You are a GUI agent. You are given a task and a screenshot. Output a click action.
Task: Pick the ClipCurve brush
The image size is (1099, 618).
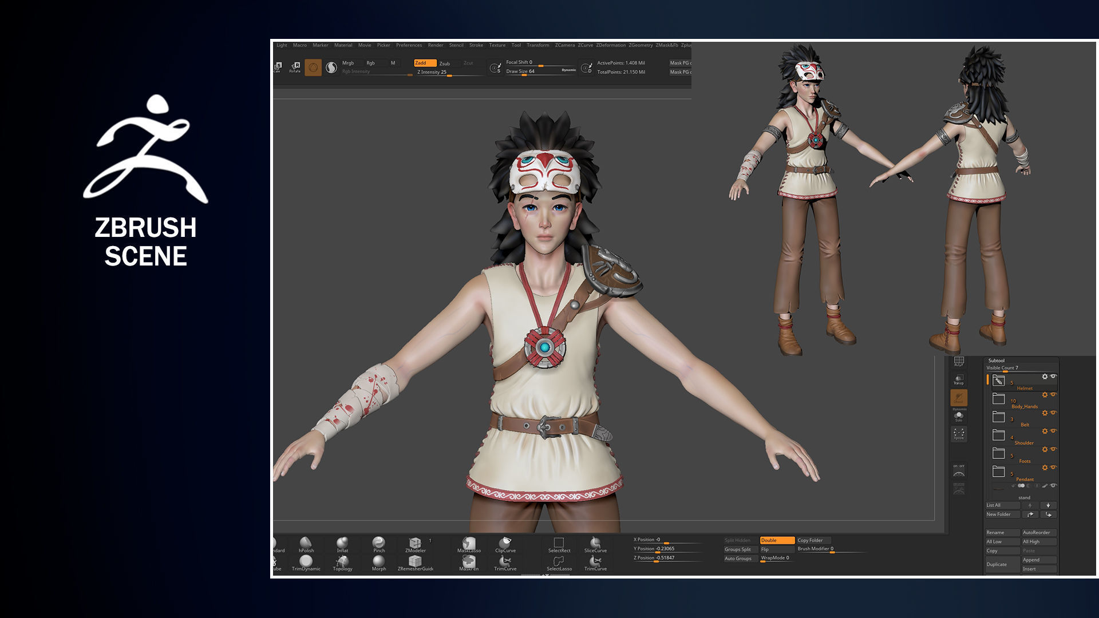tap(505, 544)
